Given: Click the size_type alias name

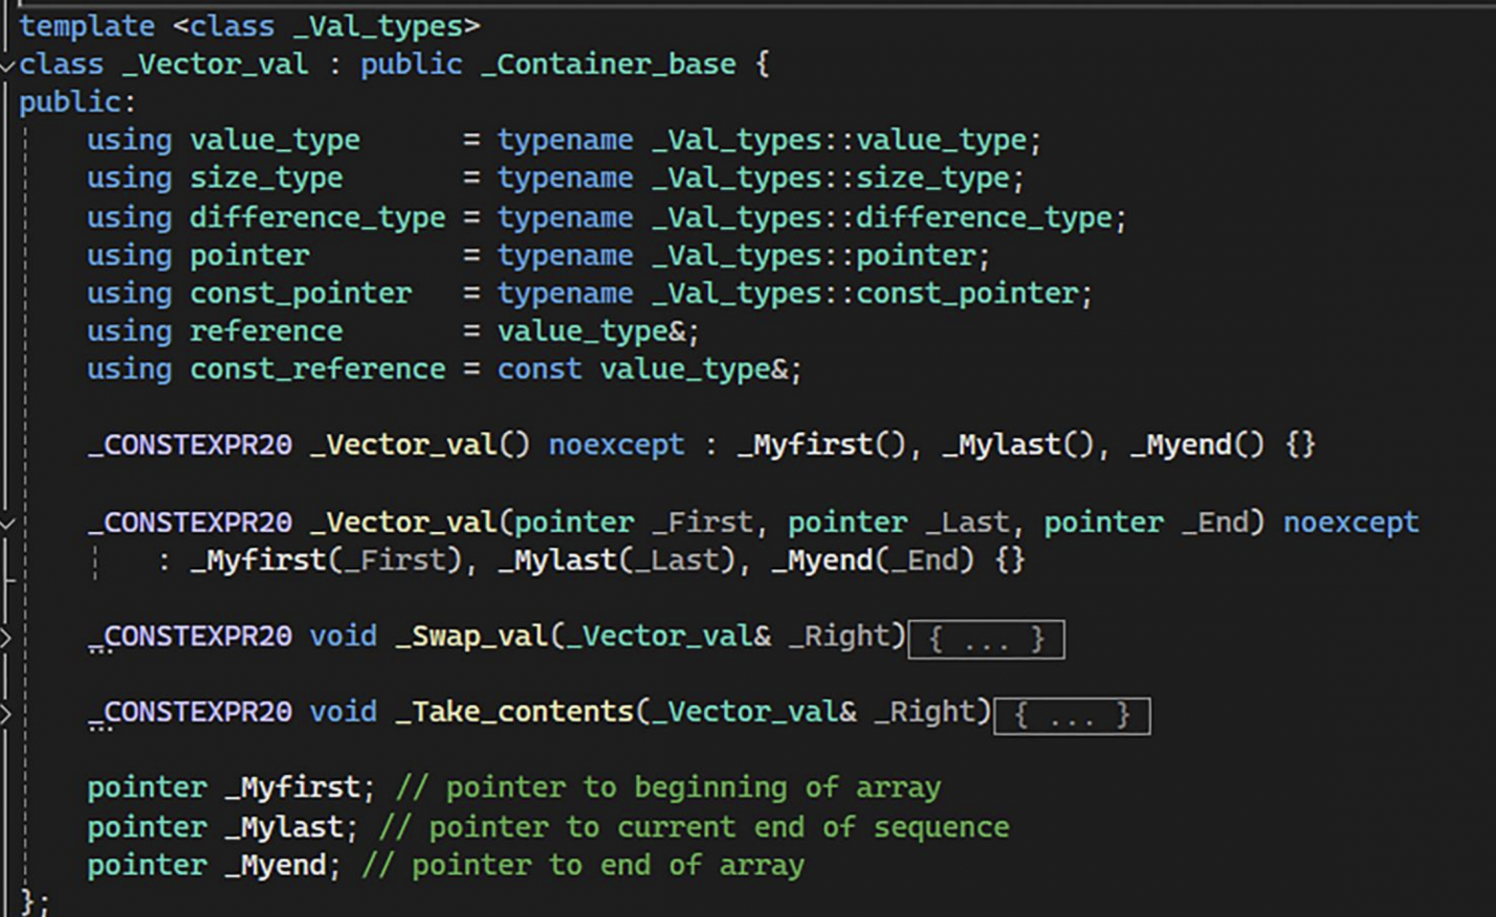Looking at the screenshot, I should pyautogui.click(x=266, y=178).
